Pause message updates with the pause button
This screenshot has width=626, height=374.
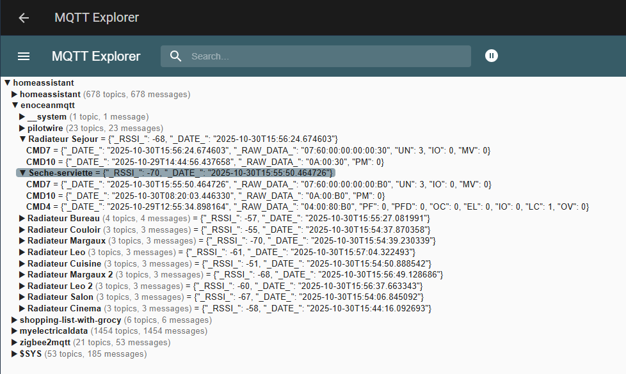492,56
